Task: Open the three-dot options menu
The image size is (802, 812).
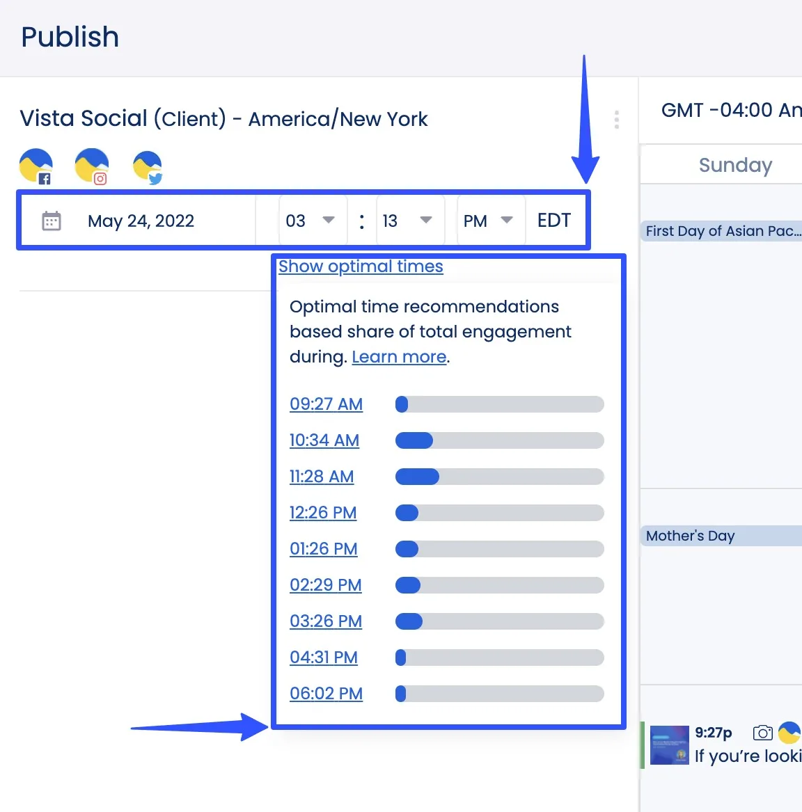Action: point(616,120)
